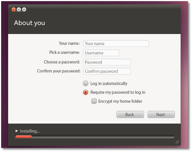The width and height of the screenshot is (192, 152).
Task: Enable Encrypt my home folder checkbox
Action: [x=94, y=101]
